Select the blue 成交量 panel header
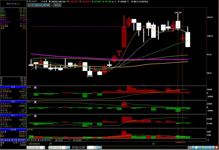Image resolution: width=219 pixels, height=150 pixels. (x=13, y=130)
